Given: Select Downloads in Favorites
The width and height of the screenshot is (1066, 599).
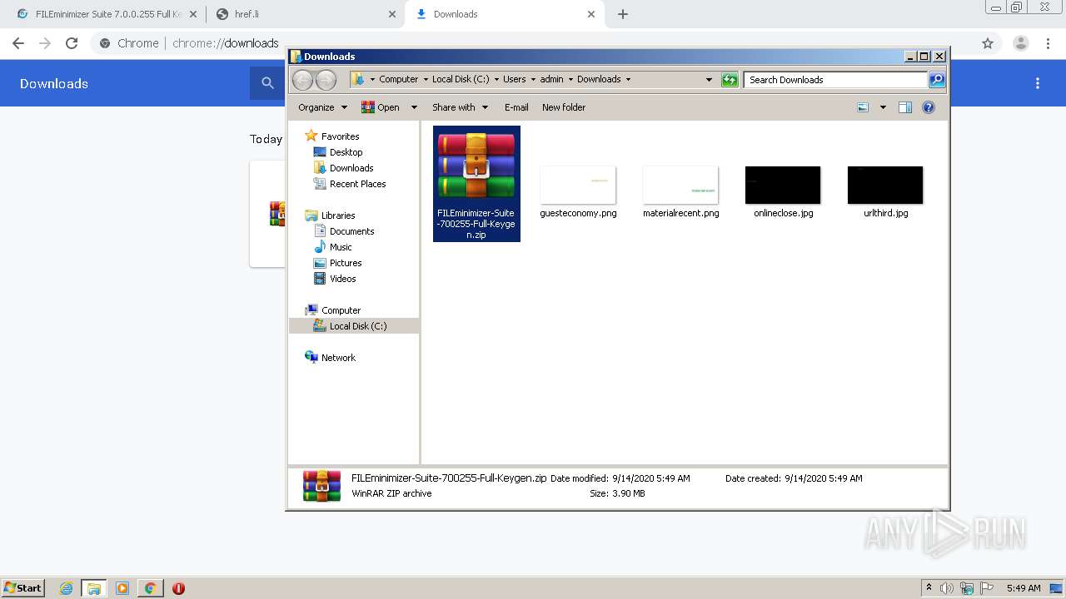Looking at the screenshot, I should coord(351,168).
